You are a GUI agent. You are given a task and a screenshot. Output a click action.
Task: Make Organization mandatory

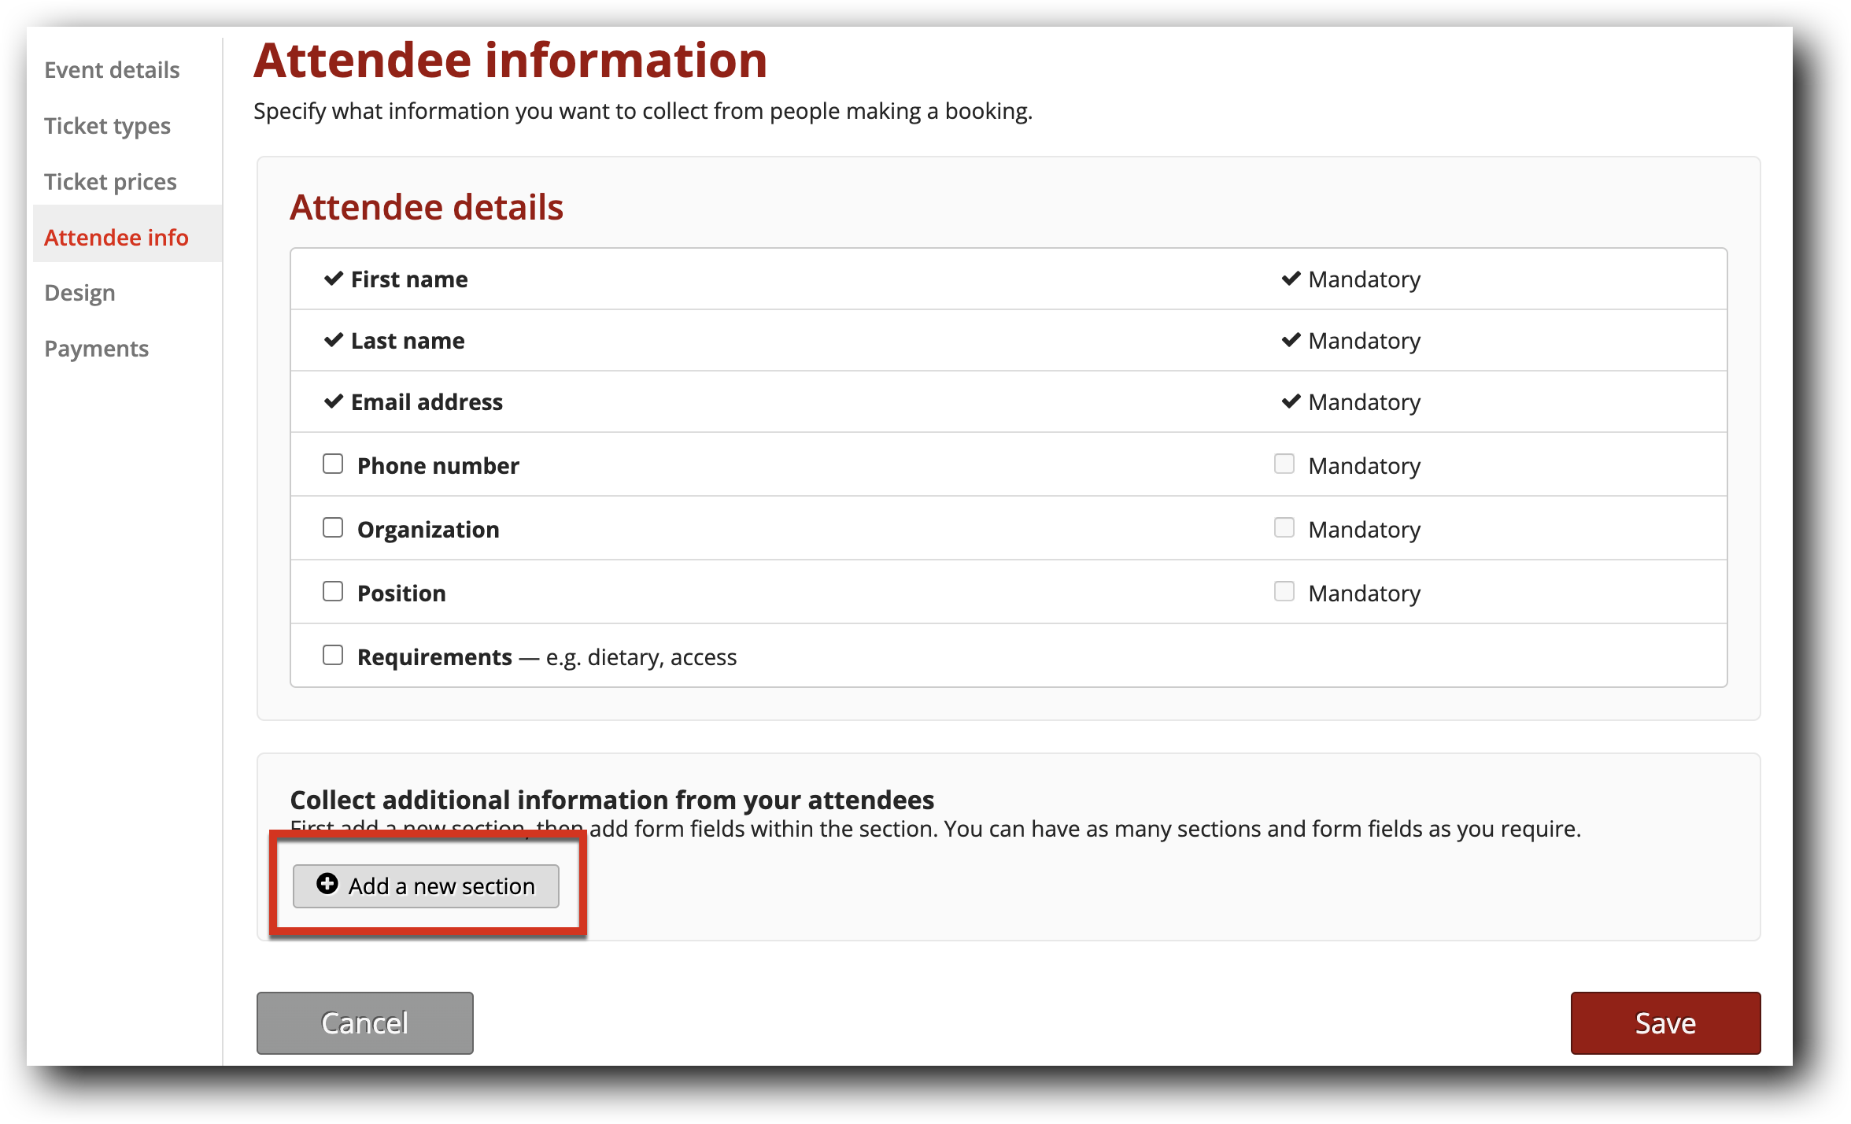point(1284,527)
